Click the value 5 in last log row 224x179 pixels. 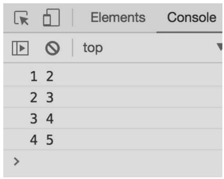pyautogui.click(x=50, y=140)
